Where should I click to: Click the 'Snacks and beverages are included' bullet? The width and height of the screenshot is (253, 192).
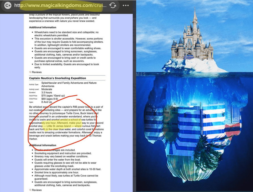coord(56,150)
